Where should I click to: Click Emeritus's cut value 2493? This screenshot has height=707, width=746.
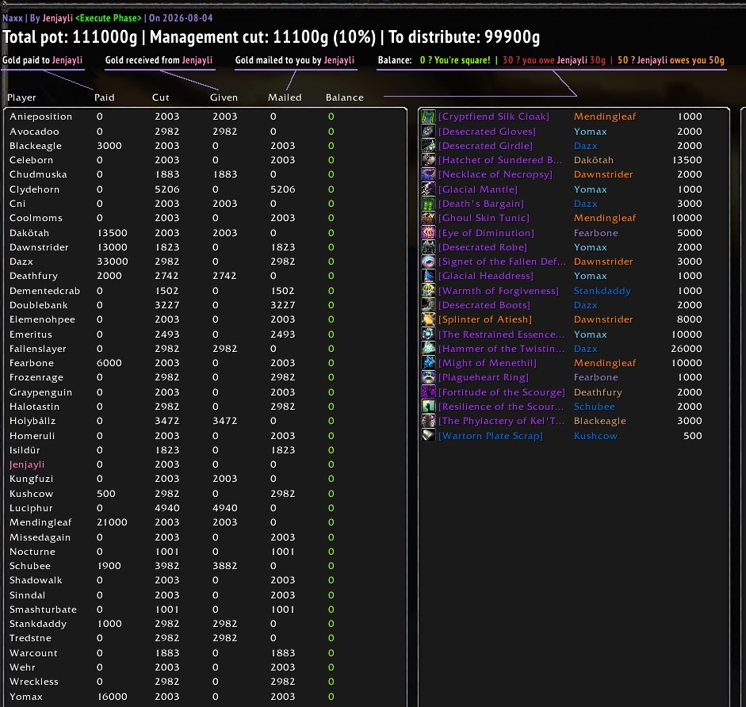coord(167,334)
